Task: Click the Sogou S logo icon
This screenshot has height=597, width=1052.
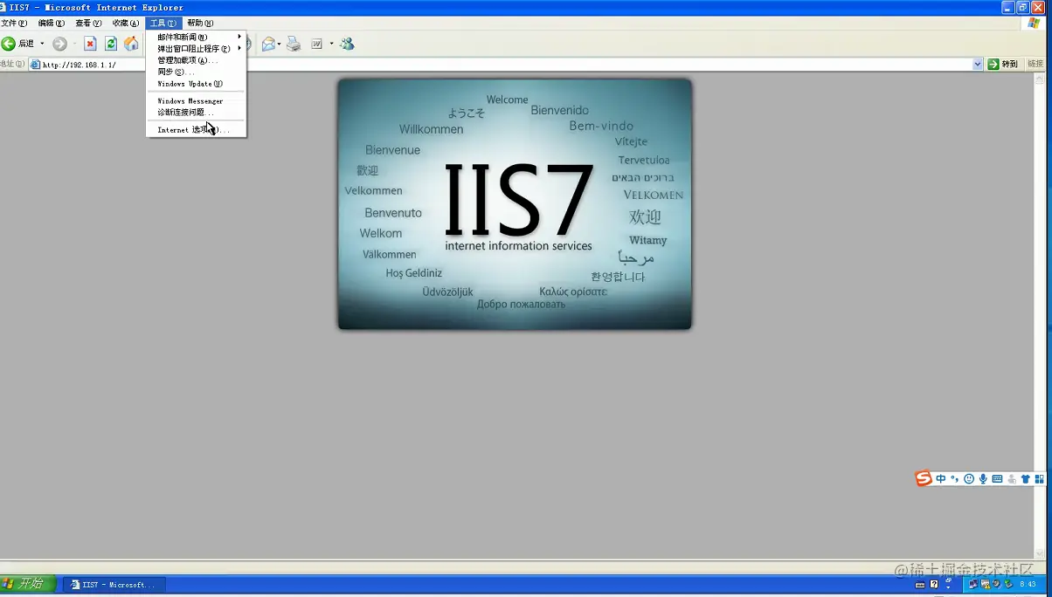Action: [924, 478]
